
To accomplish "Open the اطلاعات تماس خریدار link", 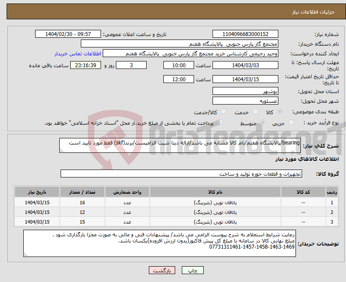I will (78, 54).
